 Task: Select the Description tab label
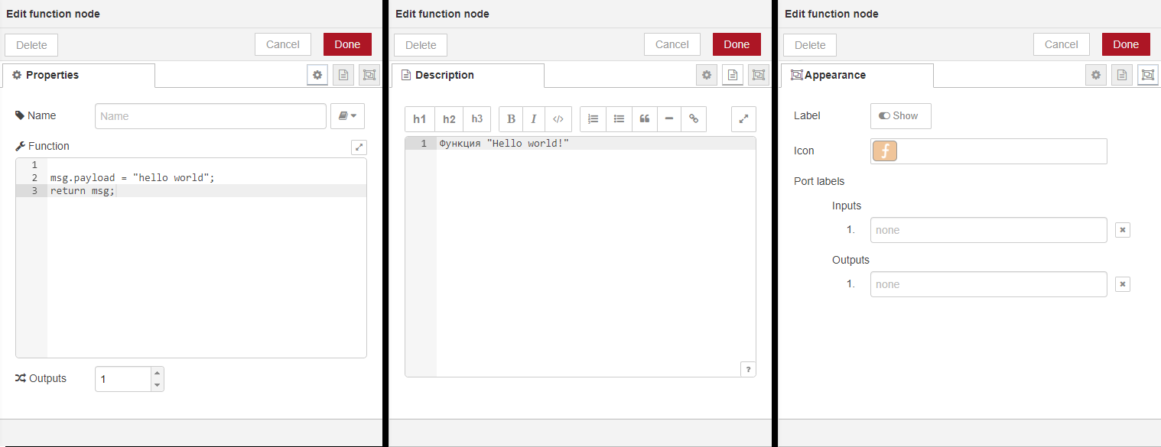[x=444, y=75]
